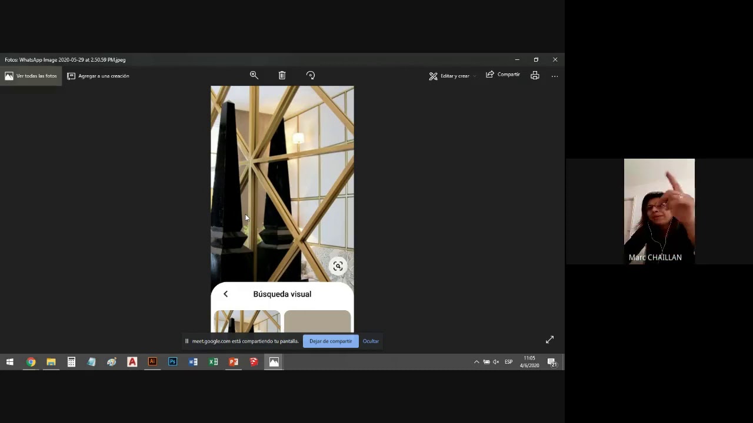
Task: Open Adobe Illustrator from taskbar
Action: (x=152, y=362)
